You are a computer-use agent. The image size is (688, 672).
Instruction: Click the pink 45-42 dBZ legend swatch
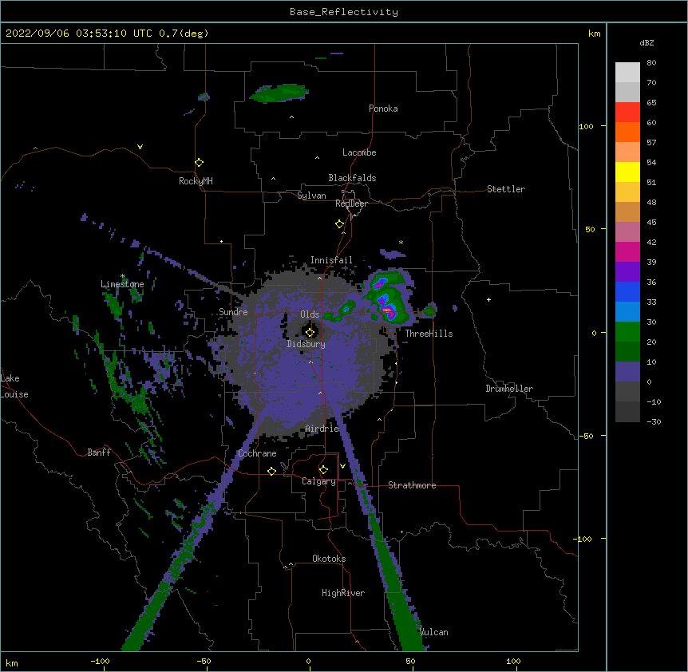[627, 232]
